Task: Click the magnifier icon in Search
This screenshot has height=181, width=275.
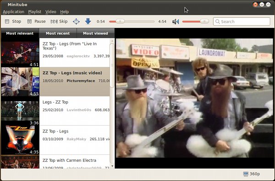Action: click(217, 22)
